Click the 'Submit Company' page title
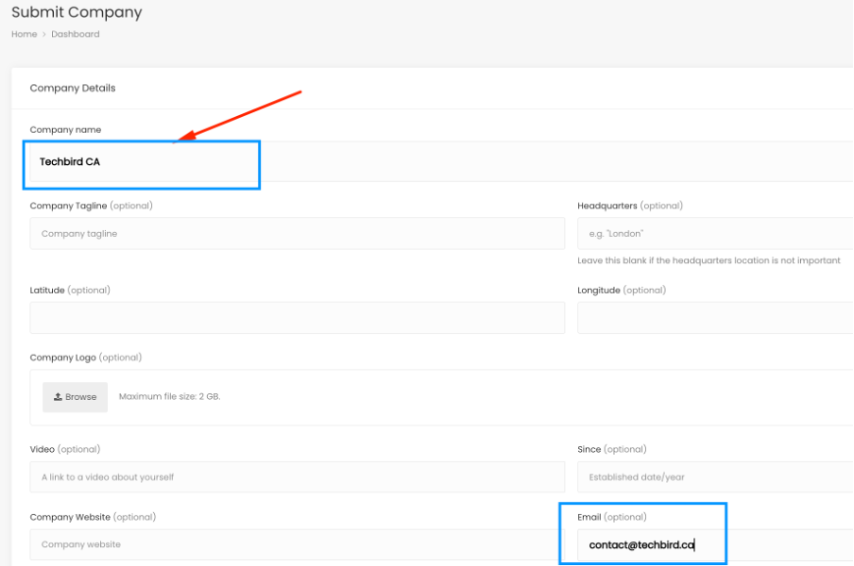854x566 pixels. tap(77, 12)
